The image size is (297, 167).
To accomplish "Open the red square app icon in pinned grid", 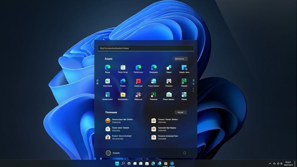I will [138, 81].
